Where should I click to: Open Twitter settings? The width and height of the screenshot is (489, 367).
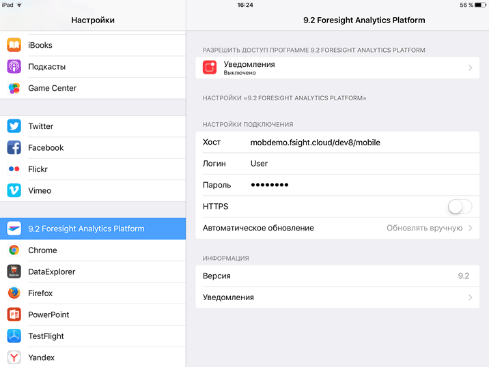(x=93, y=126)
